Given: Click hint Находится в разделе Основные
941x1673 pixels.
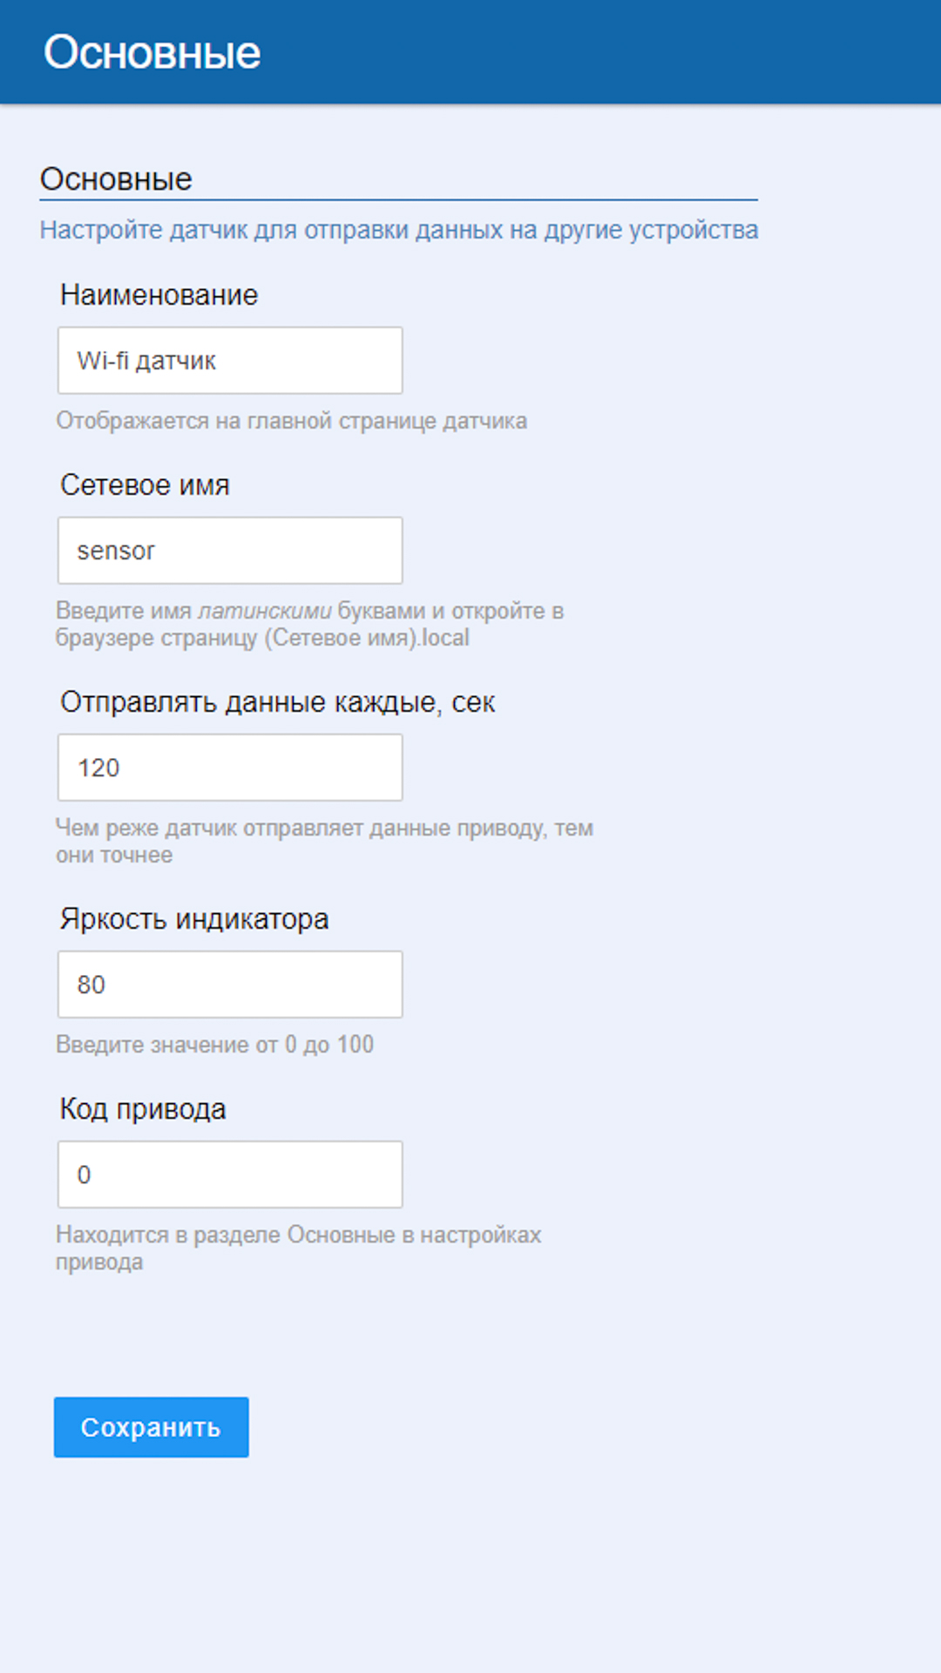Looking at the screenshot, I should 298,1235.
